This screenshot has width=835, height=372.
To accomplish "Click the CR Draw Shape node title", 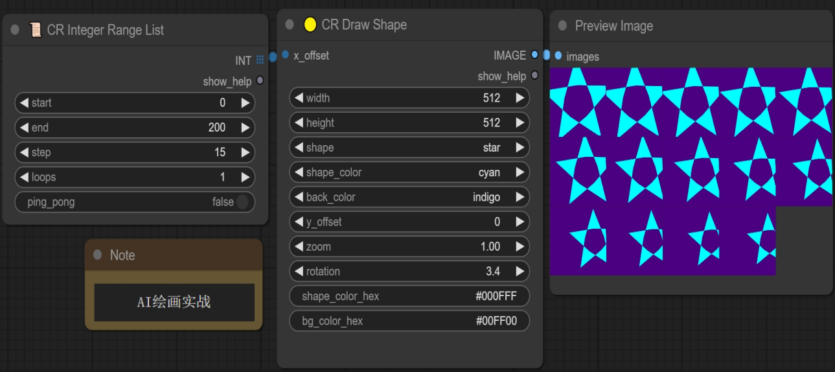I will 364,25.
